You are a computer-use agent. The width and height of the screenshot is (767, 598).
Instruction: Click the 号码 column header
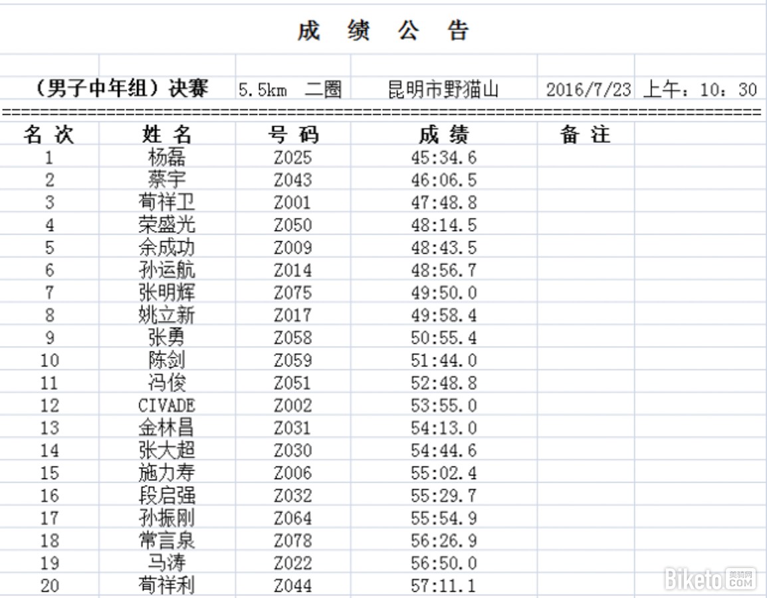(x=292, y=135)
